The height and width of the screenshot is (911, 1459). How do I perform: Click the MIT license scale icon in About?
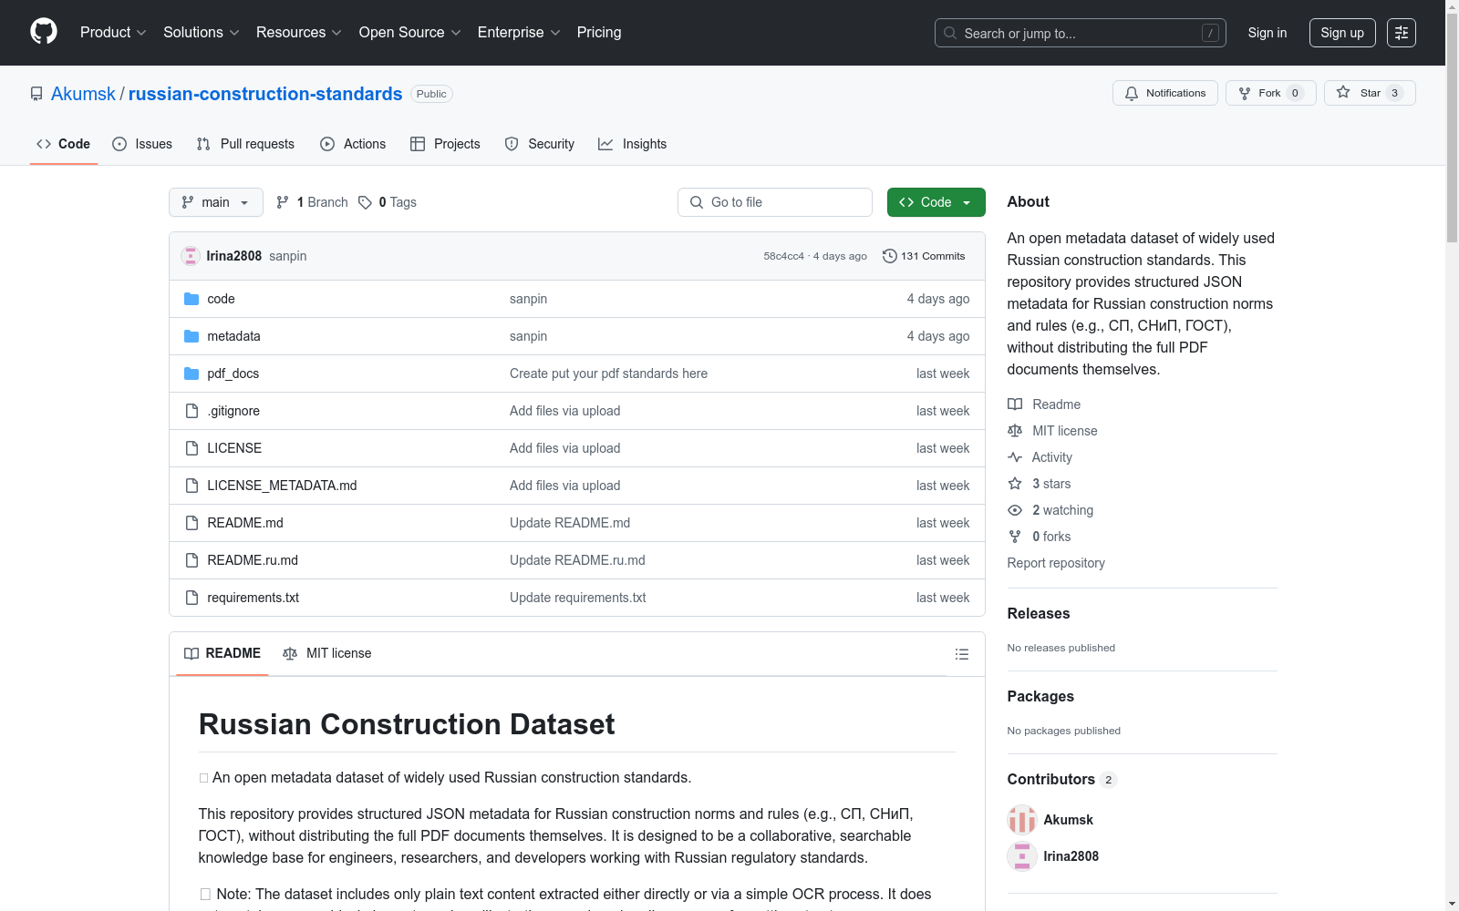point(1015,431)
